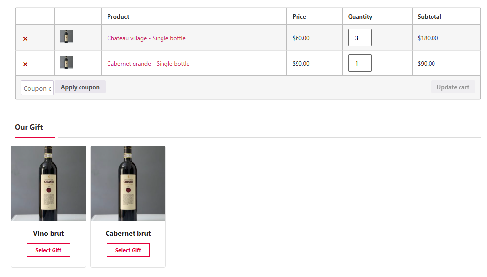
Task: Click the Subtotal column header
Action: (x=429, y=17)
